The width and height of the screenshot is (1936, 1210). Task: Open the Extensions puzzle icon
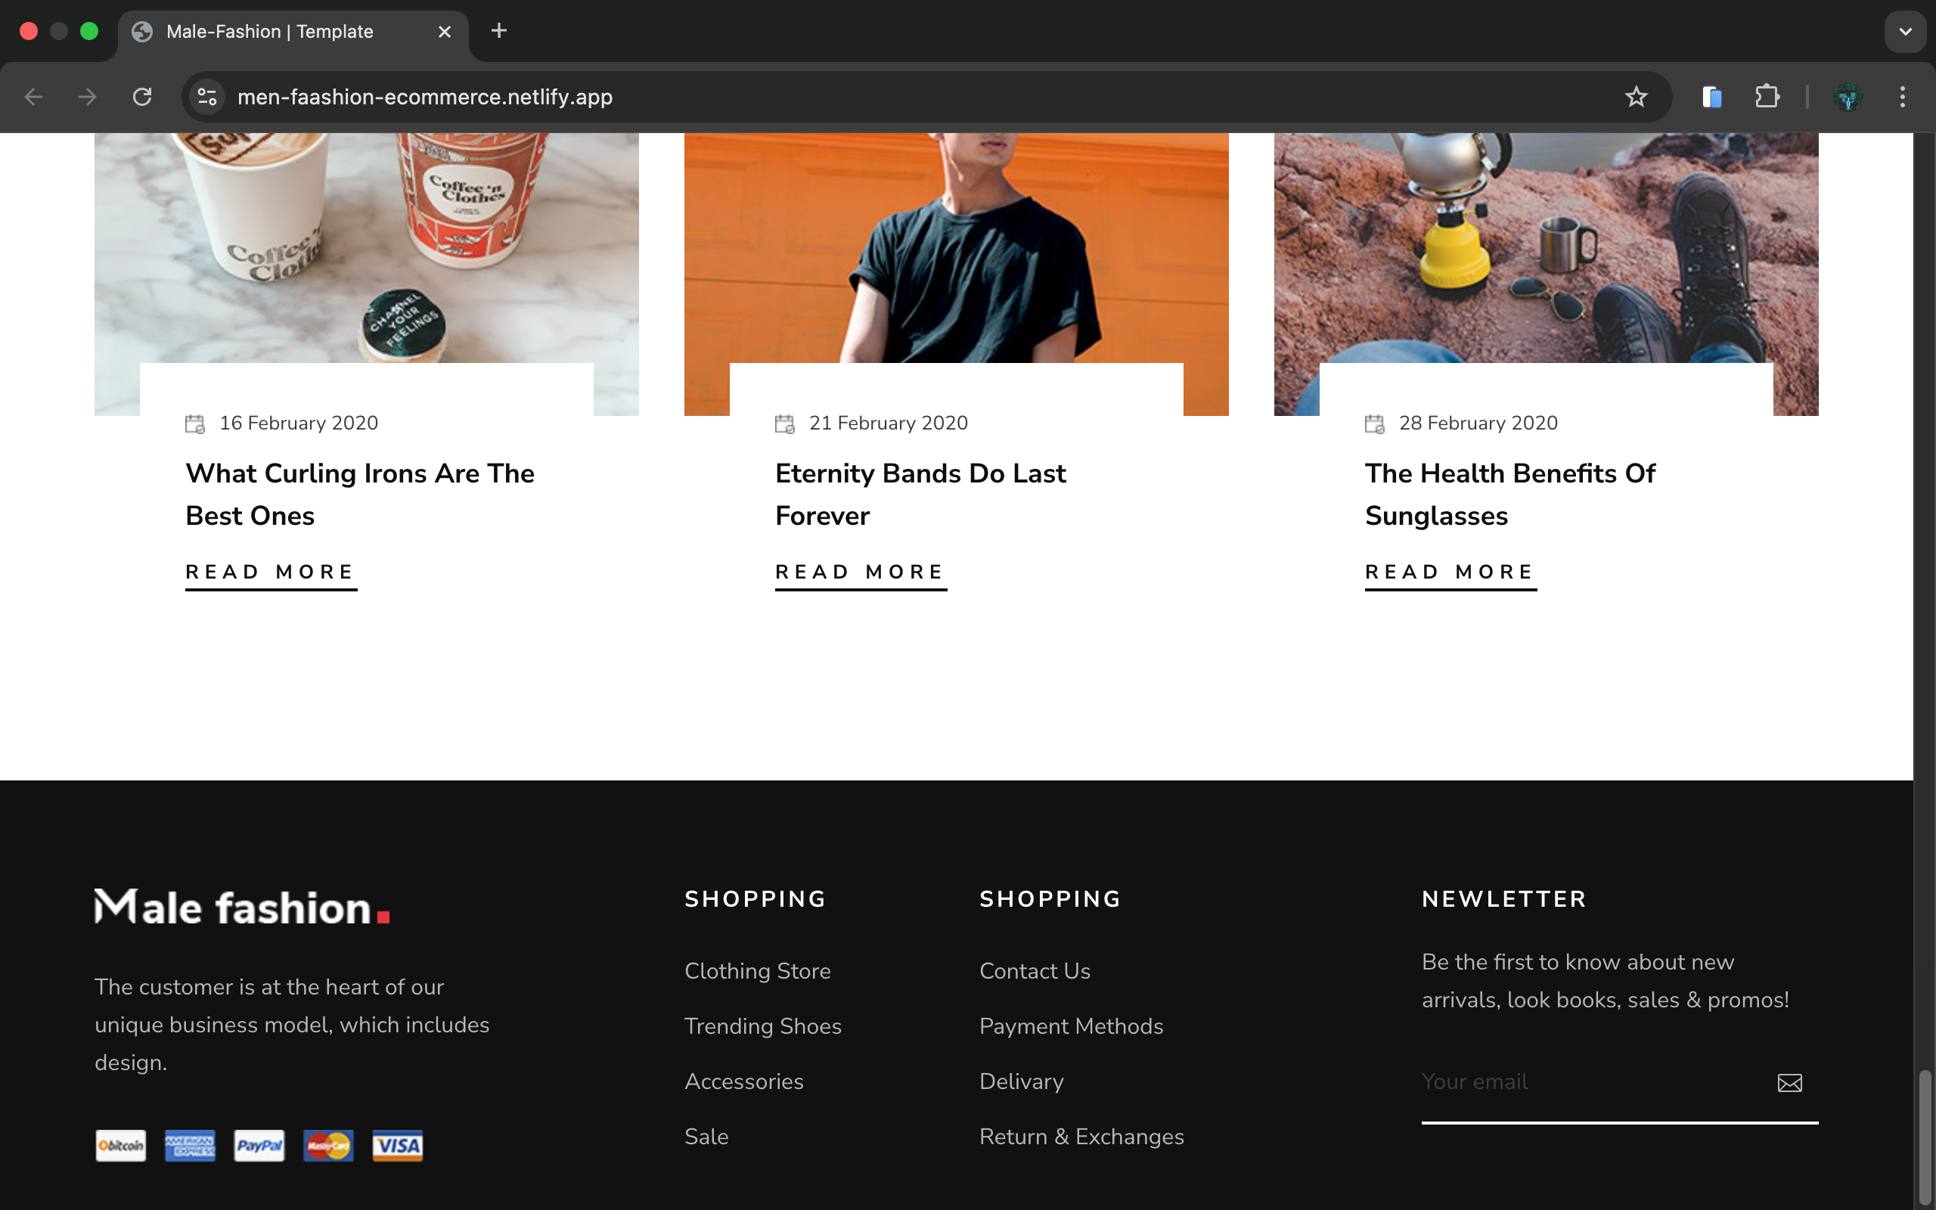pos(1767,97)
